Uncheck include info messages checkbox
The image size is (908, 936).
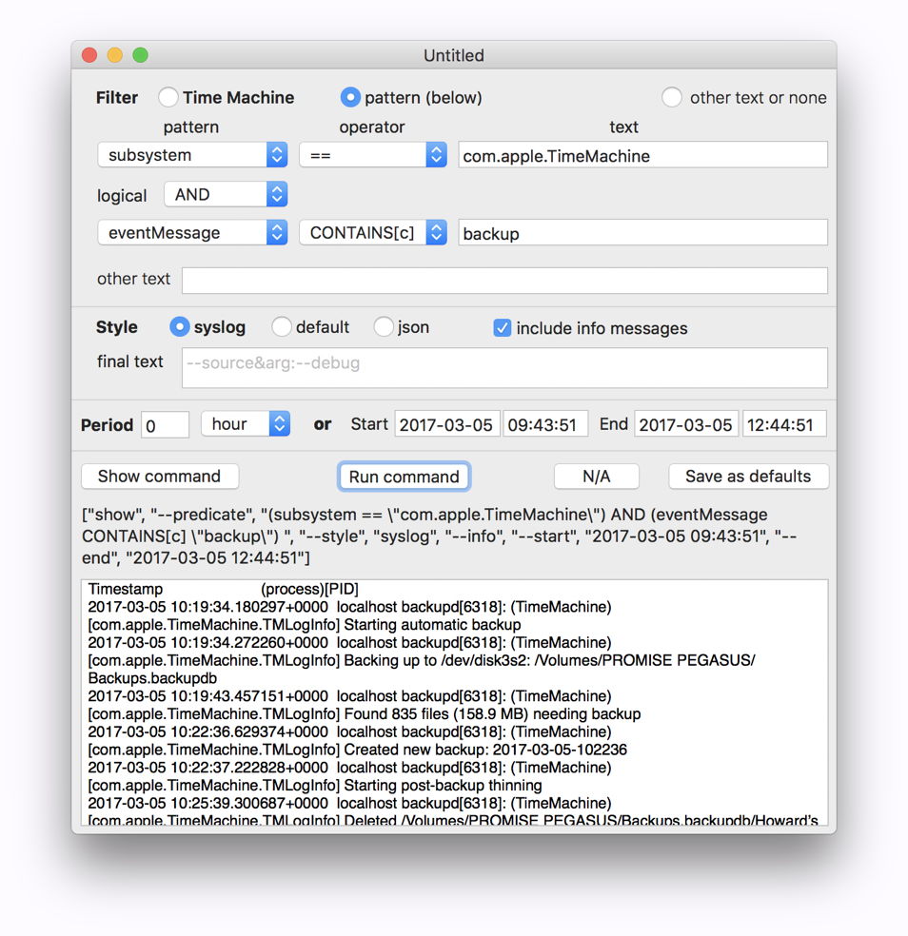tap(503, 328)
